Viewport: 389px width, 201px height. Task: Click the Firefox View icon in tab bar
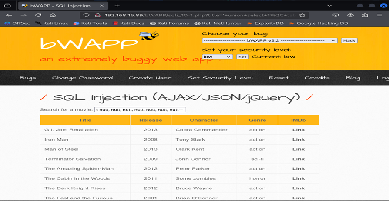point(7,6)
